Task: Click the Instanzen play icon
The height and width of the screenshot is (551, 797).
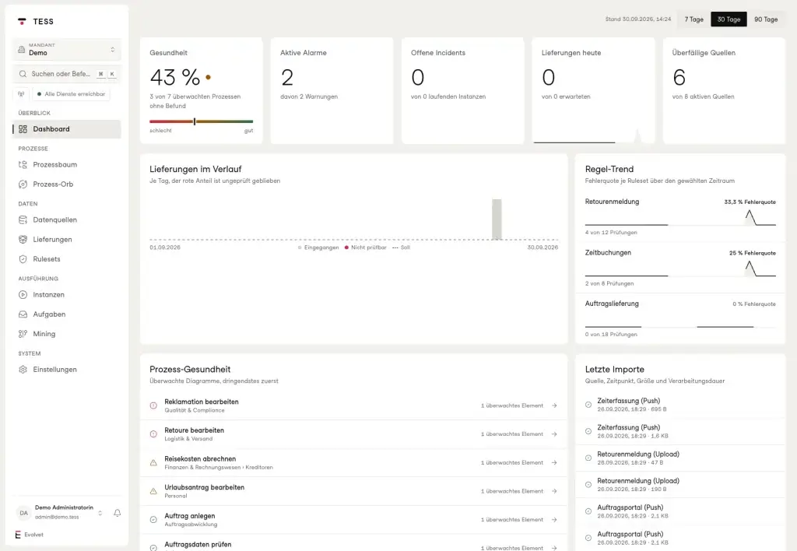Action: 23,295
